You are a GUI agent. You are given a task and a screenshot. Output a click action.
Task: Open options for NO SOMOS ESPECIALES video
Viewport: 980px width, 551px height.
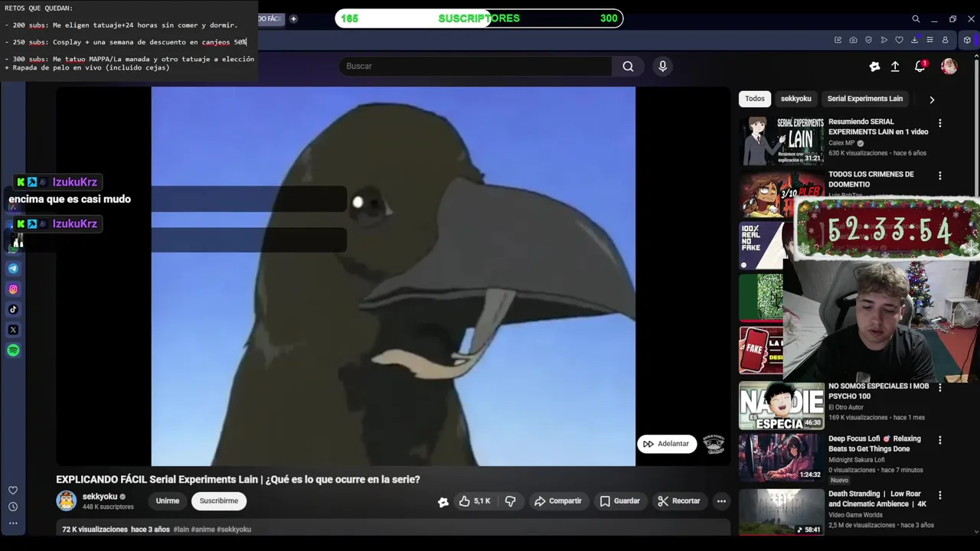[940, 387]
